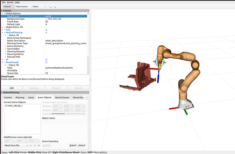Click green add scene object button

point(31,145)
